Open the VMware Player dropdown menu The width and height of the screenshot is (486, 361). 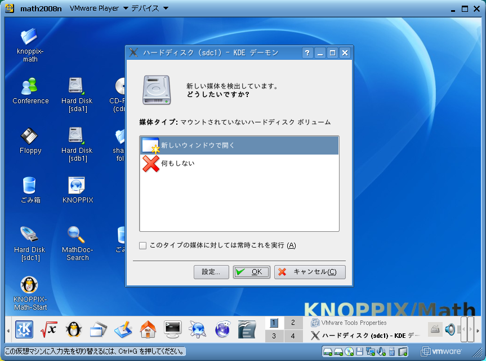(99, 8)
